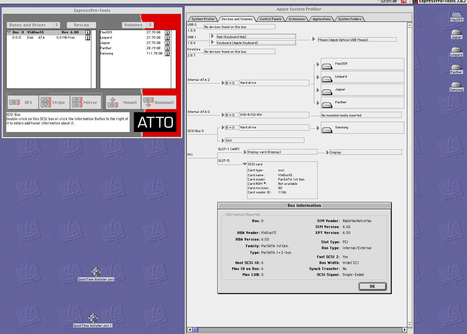Show info button for Samsung volume

[167, 53]
